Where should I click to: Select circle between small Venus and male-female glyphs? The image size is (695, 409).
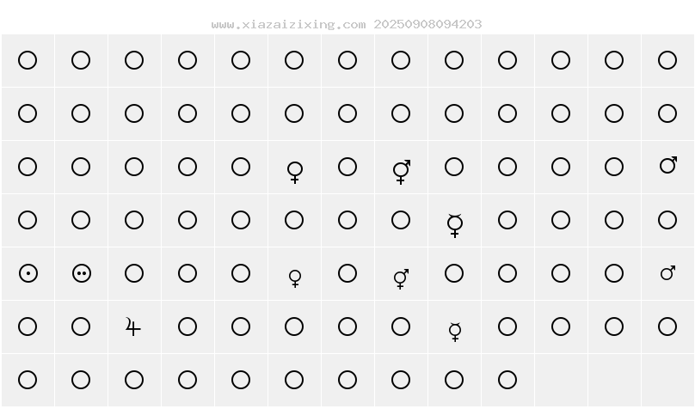pos(347,273)
